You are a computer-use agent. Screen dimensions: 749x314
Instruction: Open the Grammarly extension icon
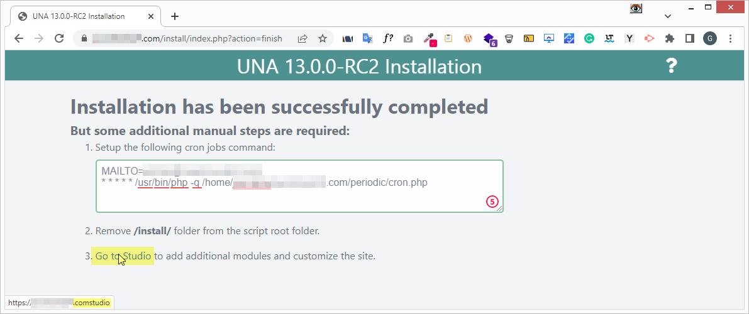tap(589, 38)
